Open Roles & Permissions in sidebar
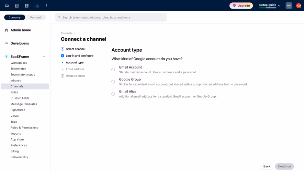Viewport: 304px width, 172px height. pyautogui.click(x=24, y=128)
